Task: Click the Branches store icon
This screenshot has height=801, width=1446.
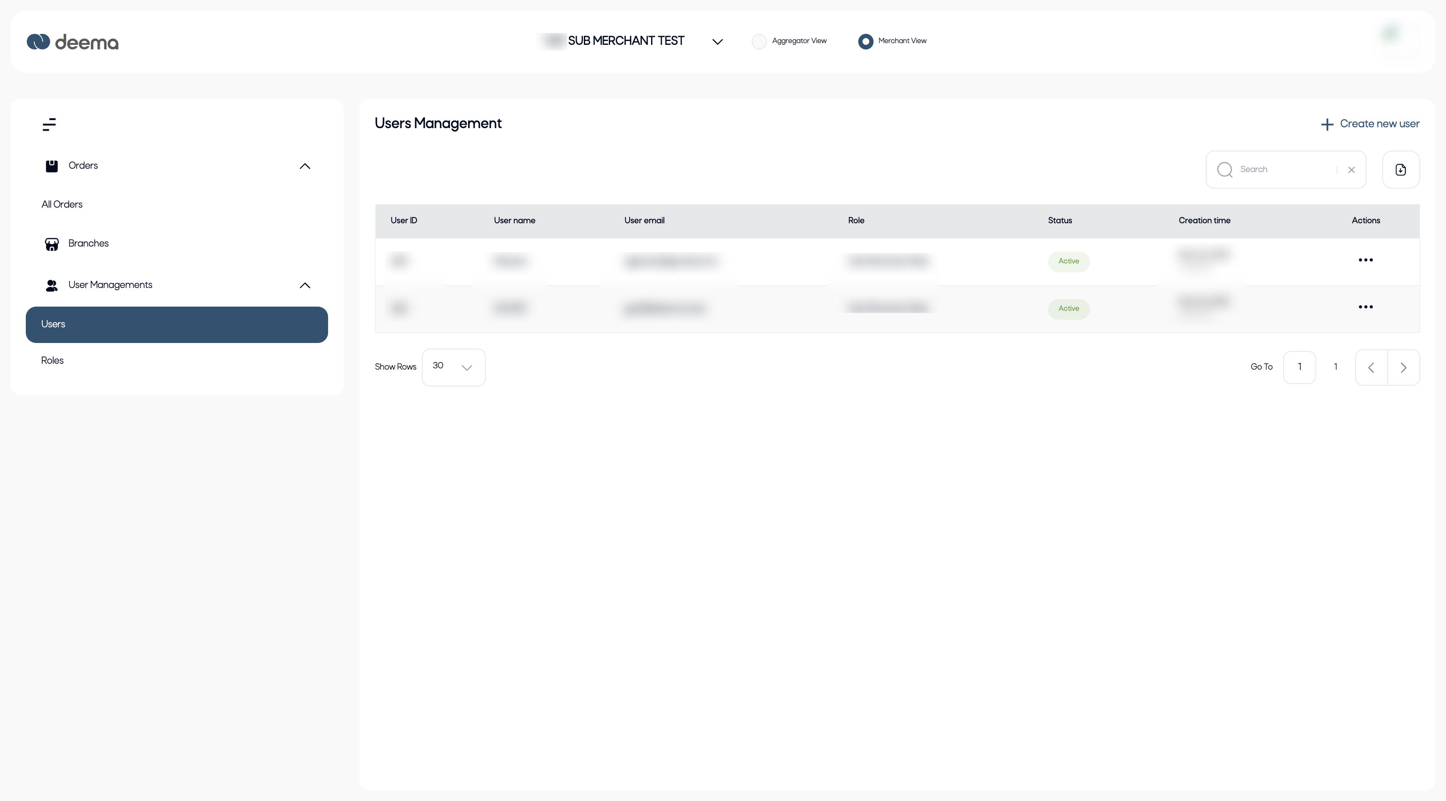Action: pyautogui.click(x=52, y=244)
